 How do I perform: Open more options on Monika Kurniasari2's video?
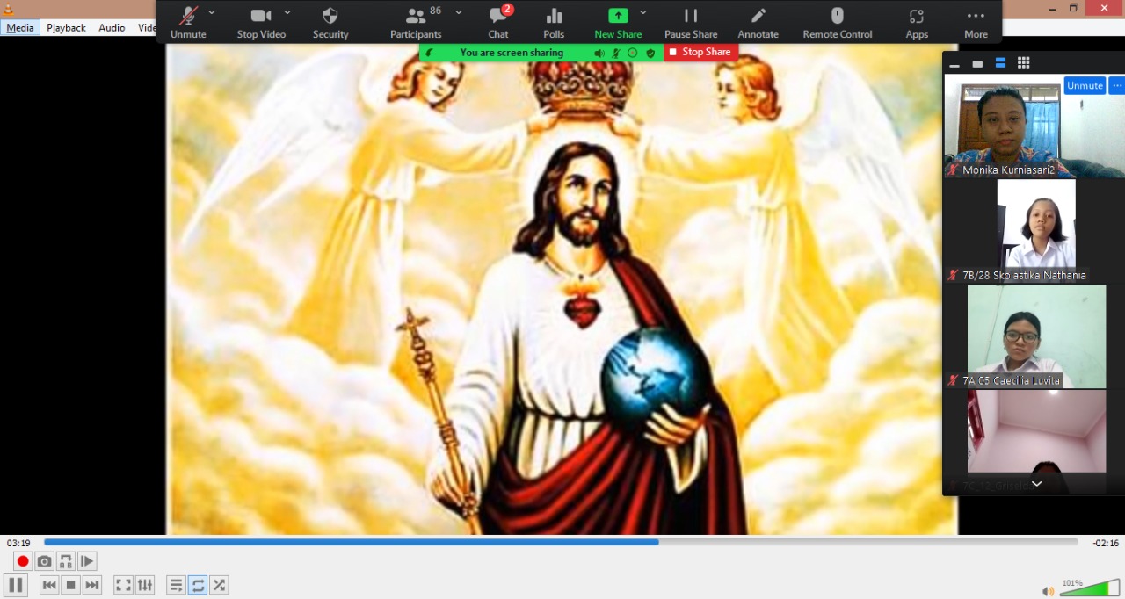click(x=1116, y=85)
